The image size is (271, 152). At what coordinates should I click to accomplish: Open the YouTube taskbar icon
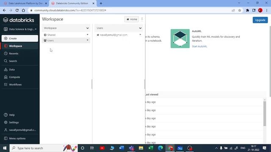pyautogui.click(x=102, y=148)
